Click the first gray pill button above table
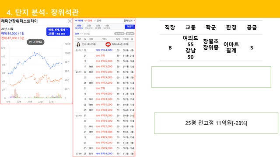This screenshot has height=157, width=280. click(x=119, y=34)
